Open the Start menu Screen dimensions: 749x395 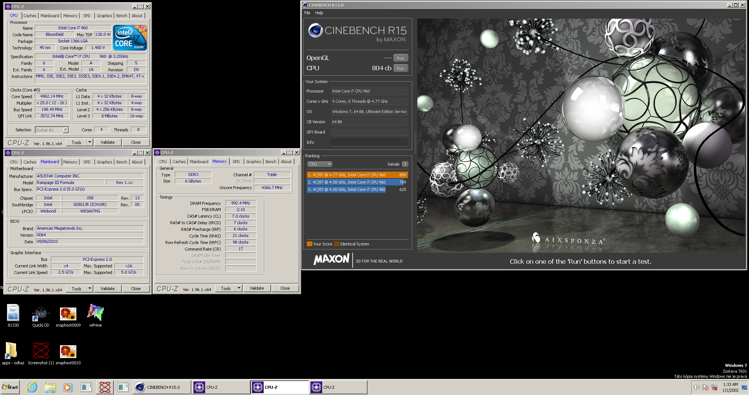(x=10, y=387)
